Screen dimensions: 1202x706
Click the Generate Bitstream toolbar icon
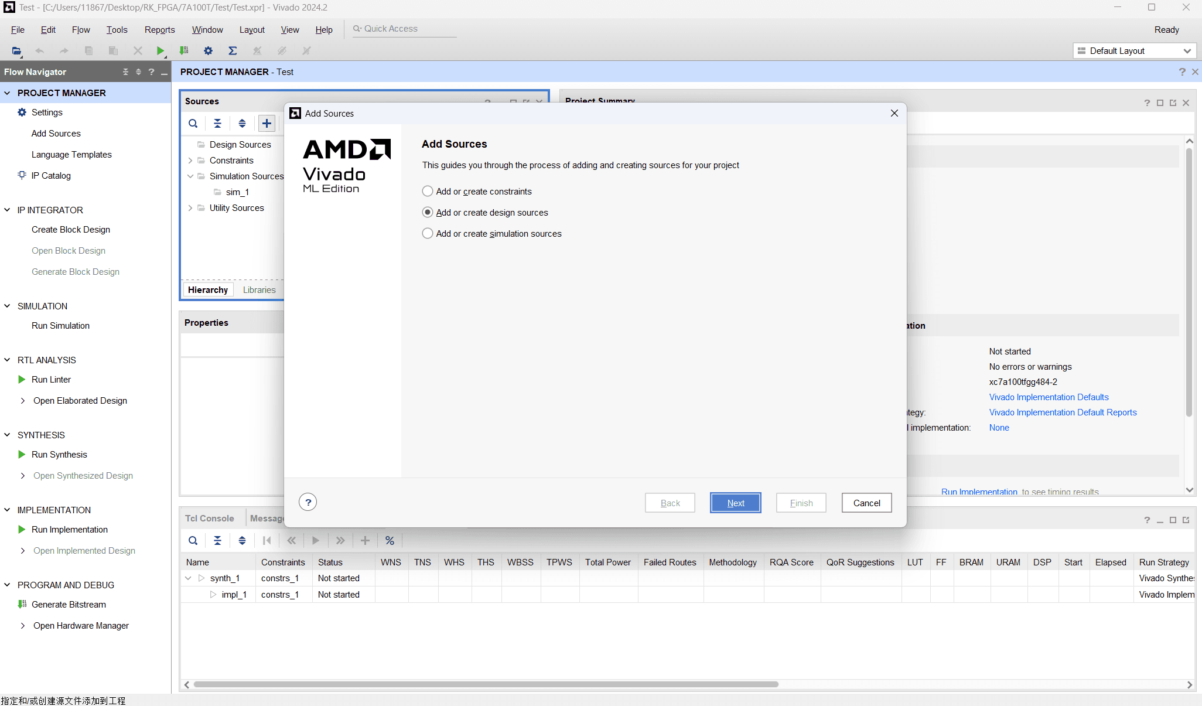point(184,51)
